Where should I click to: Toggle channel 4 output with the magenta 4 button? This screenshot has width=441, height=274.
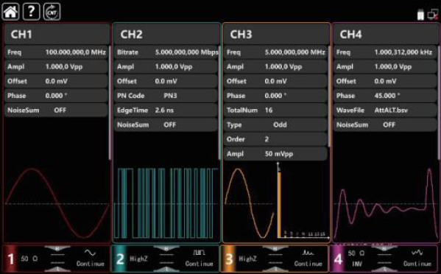coord(338,259)
